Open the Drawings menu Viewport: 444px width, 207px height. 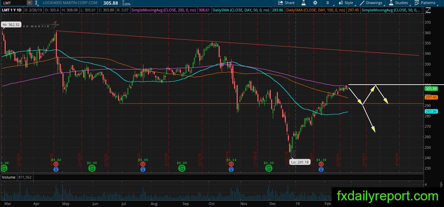(371, 3)
